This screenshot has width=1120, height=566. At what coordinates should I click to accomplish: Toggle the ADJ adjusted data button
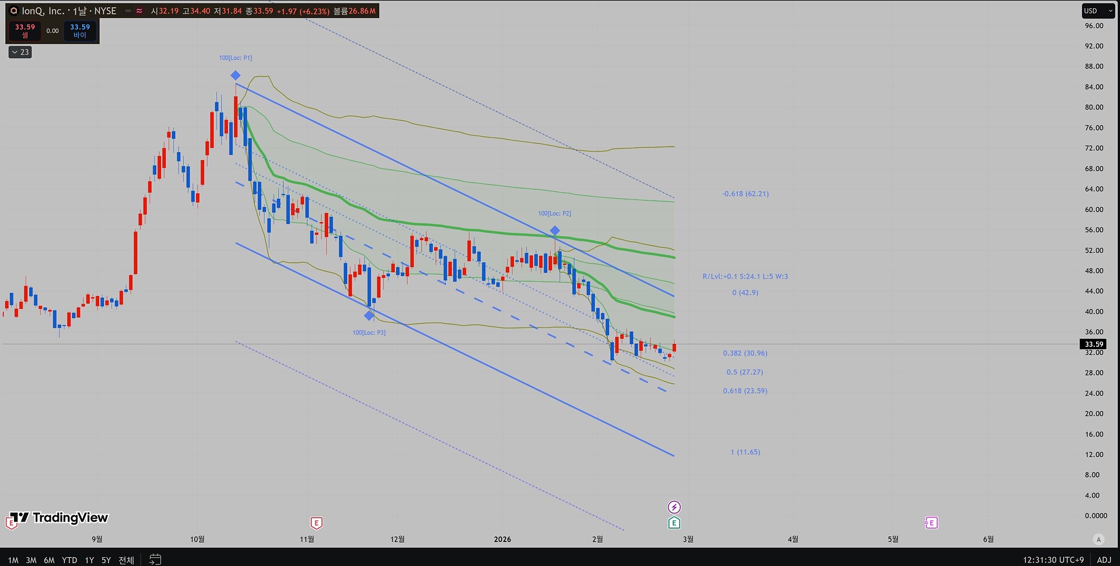(1104, 560)
